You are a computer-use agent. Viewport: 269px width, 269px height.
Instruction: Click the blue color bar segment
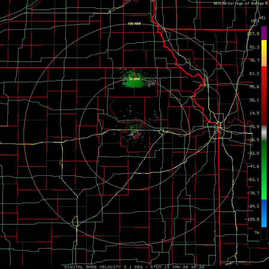pos(264,213)
